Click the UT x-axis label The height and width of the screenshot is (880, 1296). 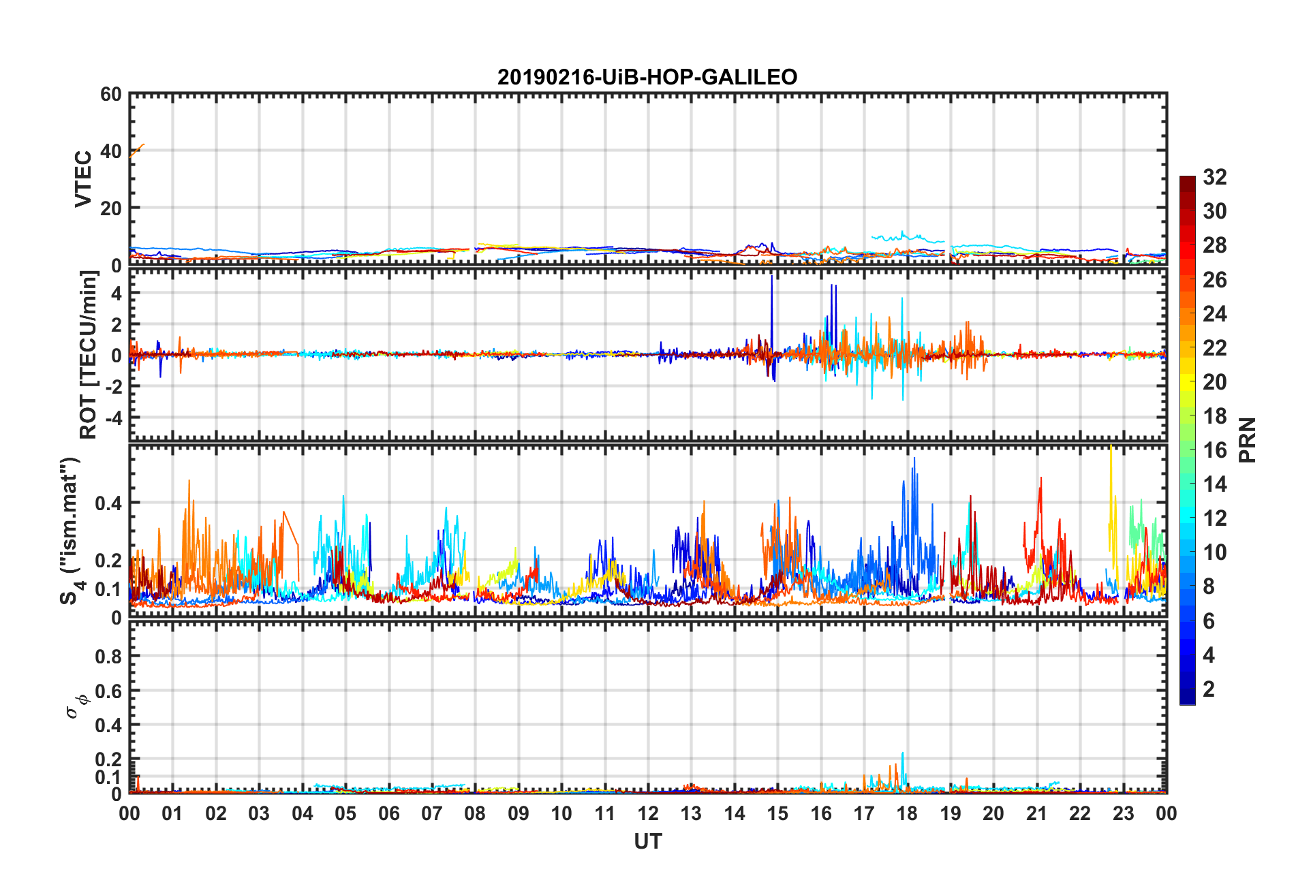[x=647, y=842]
